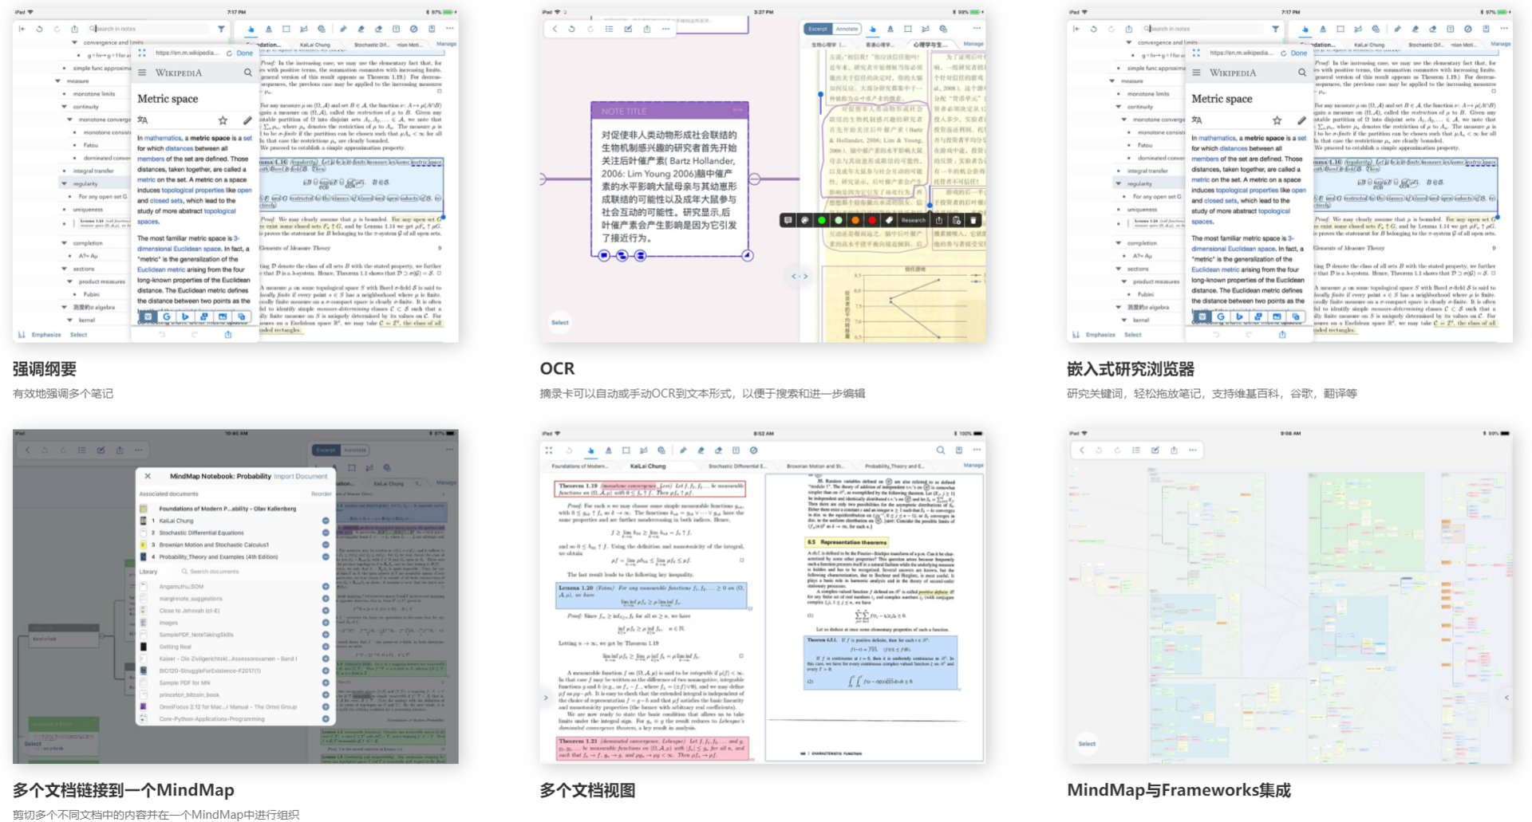
Task: Pick the red color in OCR toolbar
Action: (872, 220)
